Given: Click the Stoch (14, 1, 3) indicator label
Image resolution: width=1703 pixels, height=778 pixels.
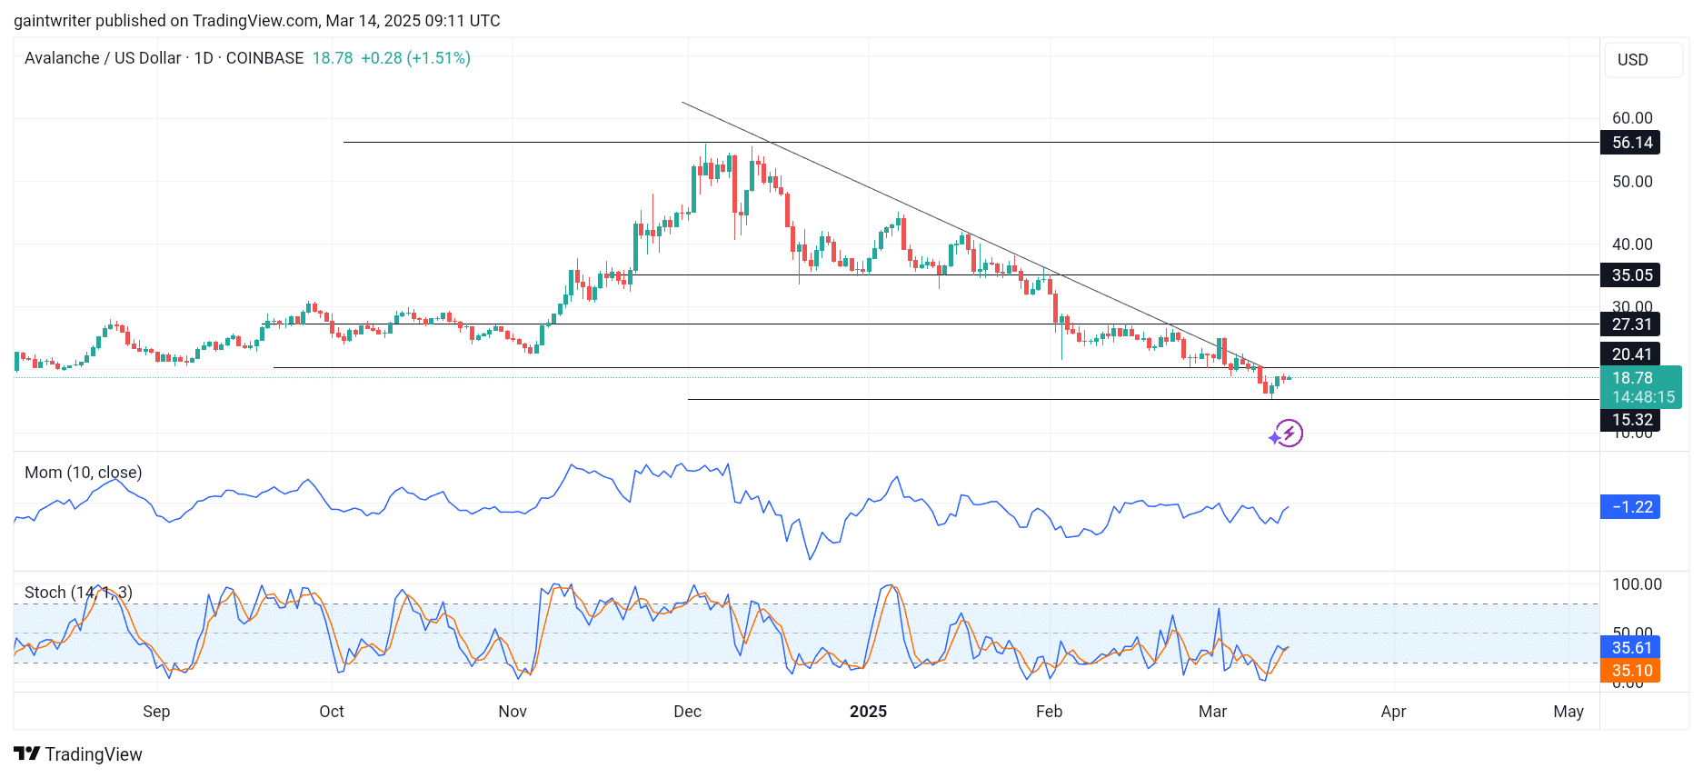Looking at the screenshot, I should pyautogui.click(x=78, y=593).
